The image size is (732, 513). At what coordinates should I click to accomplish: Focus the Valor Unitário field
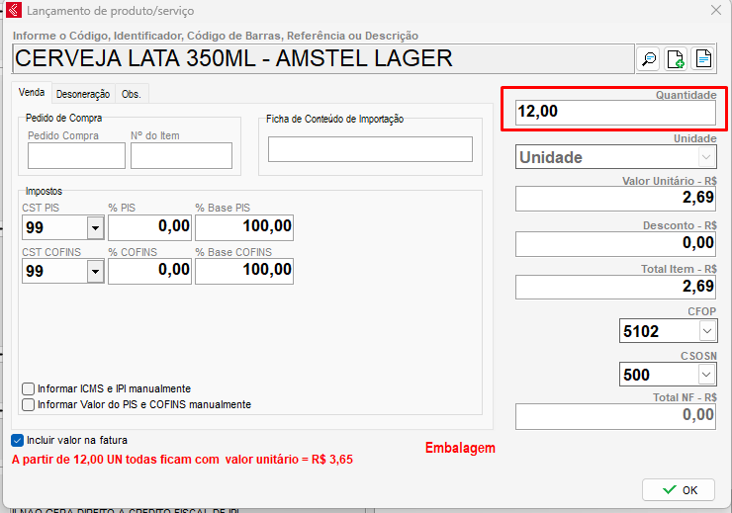[x=615, y=198]
